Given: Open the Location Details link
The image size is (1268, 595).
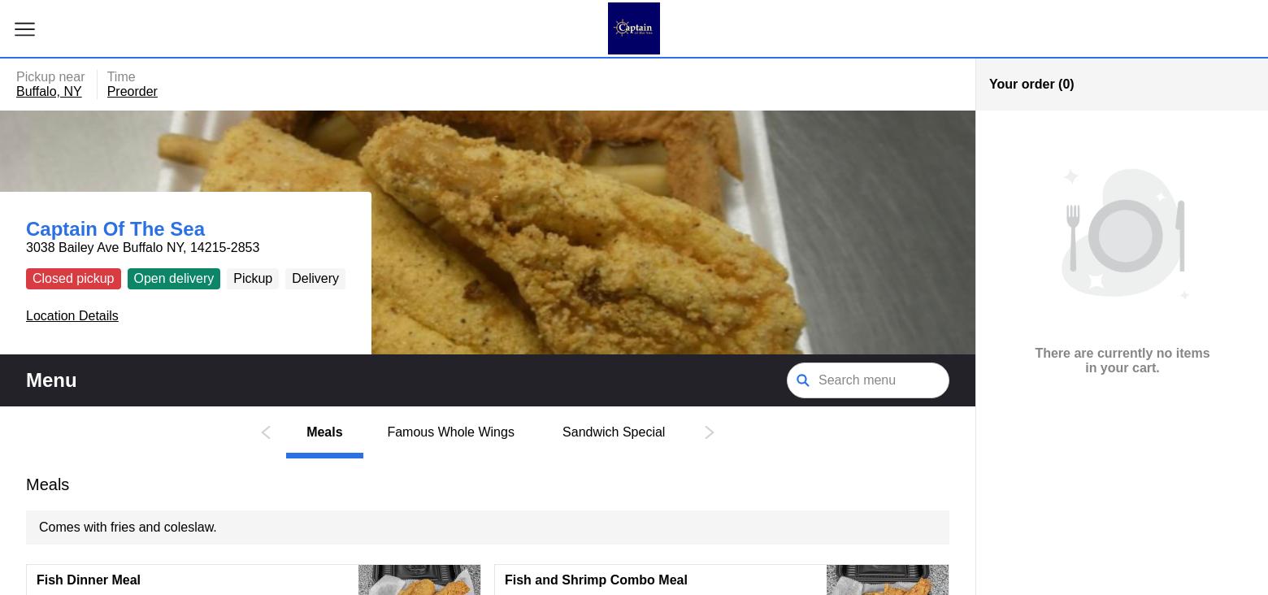Looking at the screenshot, I should (72, 316).
